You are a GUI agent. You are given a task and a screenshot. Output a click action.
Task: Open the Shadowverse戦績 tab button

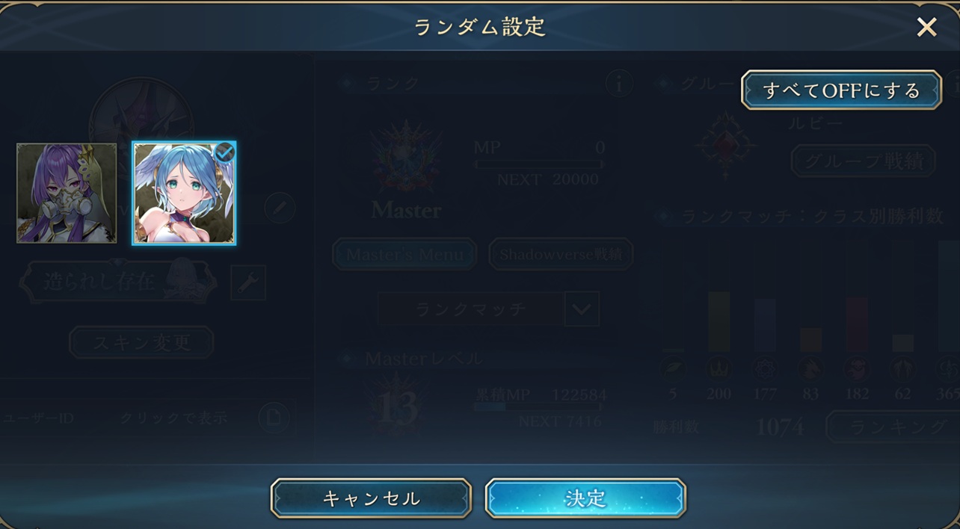[561, 254]
